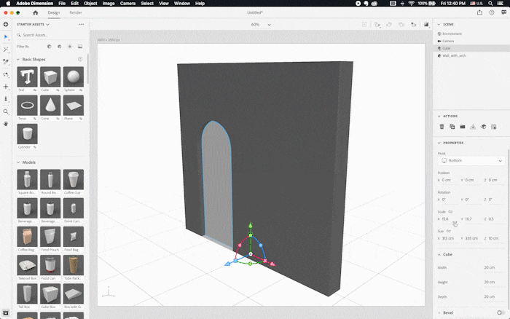Open the File menu
Image resolution: width=510 pixels, height=319 pixels.
[62, 3]
